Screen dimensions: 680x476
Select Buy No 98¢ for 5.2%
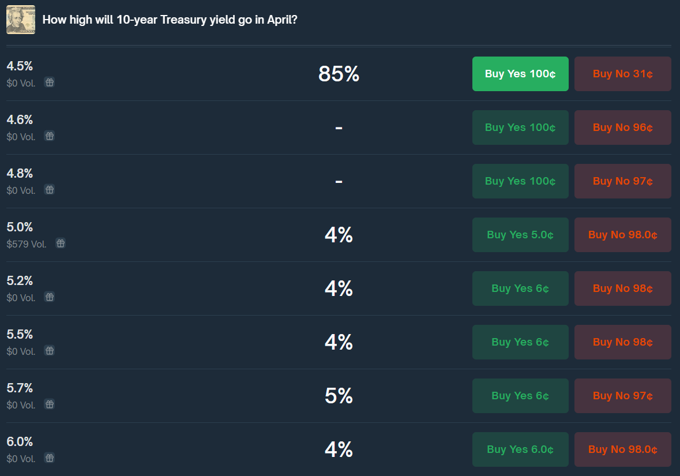pos(623,288)
